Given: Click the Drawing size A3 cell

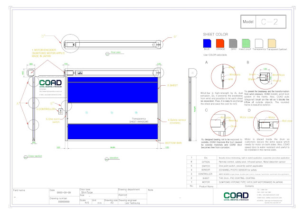Looking at the screenshot, I should (x=111, y=202).
